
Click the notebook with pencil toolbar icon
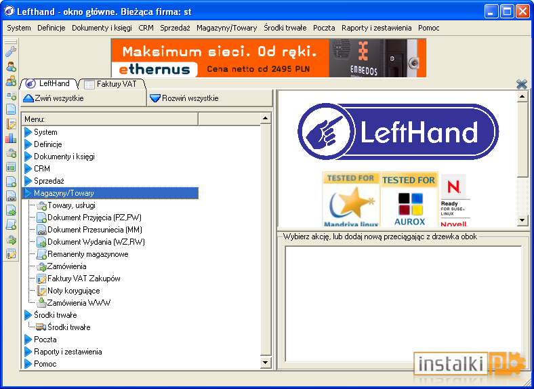[11, 124]
